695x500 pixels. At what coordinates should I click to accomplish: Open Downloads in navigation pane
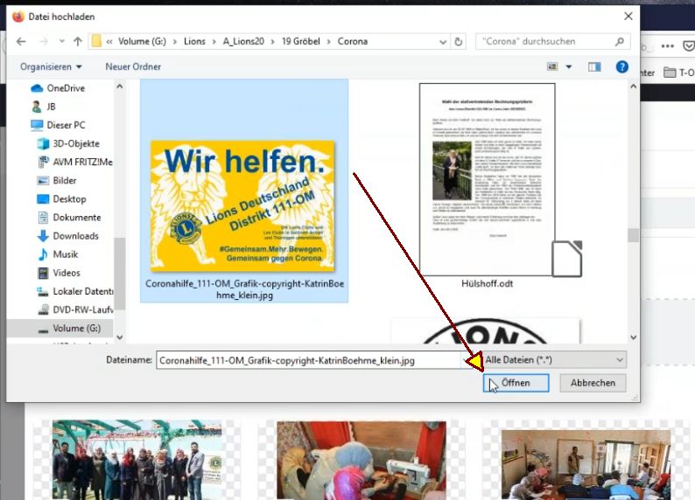point(67,236)
